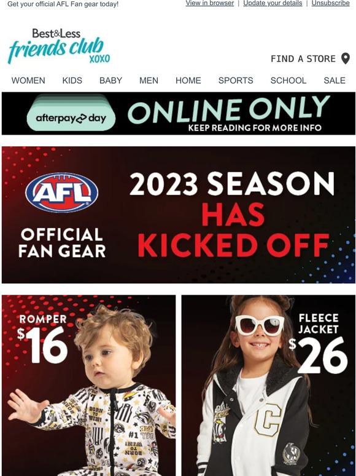Viewport: 356px width, 476px height.
Task: Open Update your details link
Action: (x=273, y=3)
